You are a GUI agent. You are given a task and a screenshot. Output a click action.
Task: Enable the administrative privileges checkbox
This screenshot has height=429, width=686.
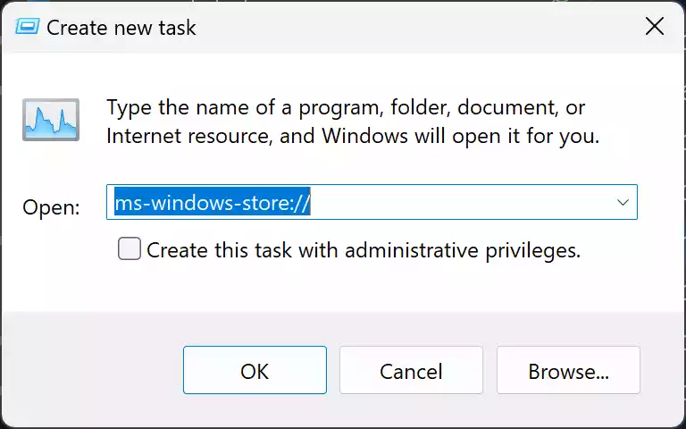coord(130,248)
